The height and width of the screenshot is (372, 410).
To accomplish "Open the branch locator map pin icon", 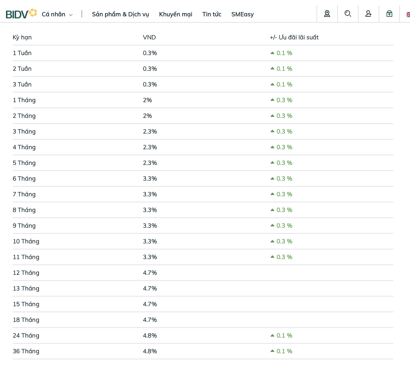I will [x=327, y=14].
